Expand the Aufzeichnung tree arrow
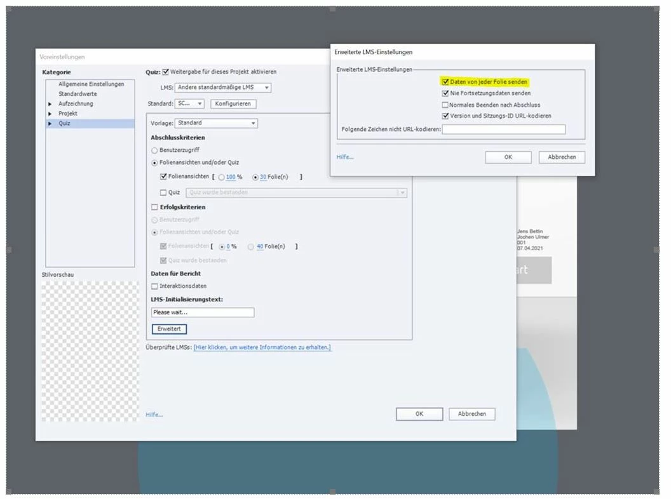 50,104
